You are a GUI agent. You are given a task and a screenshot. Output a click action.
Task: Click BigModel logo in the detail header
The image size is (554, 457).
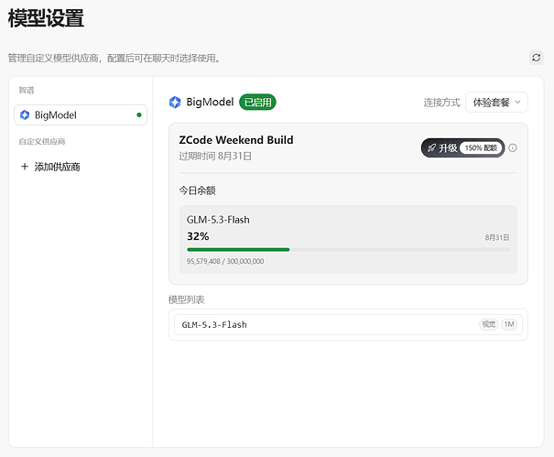[x=175, y=103]
